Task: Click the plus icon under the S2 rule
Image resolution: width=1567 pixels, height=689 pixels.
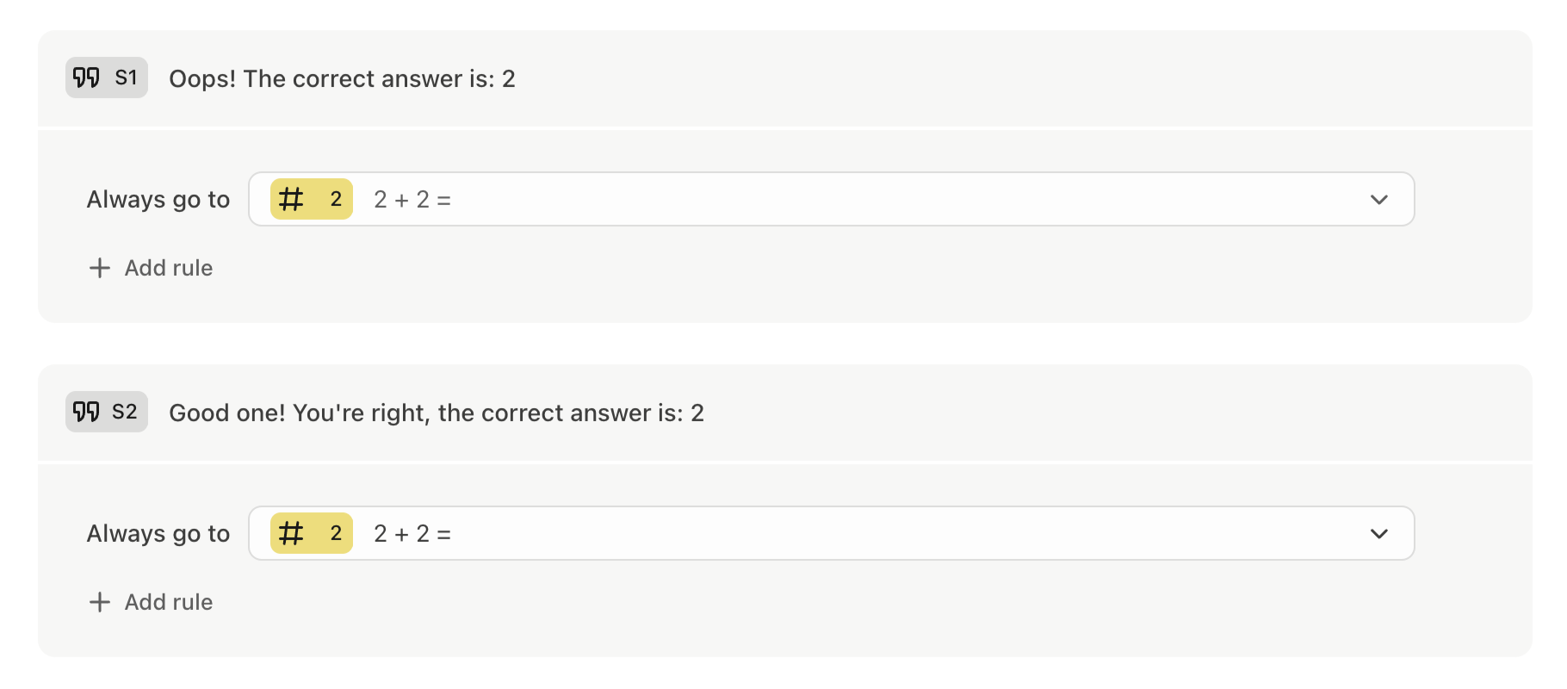Action: pyautogui.click(x=100, y=602)
